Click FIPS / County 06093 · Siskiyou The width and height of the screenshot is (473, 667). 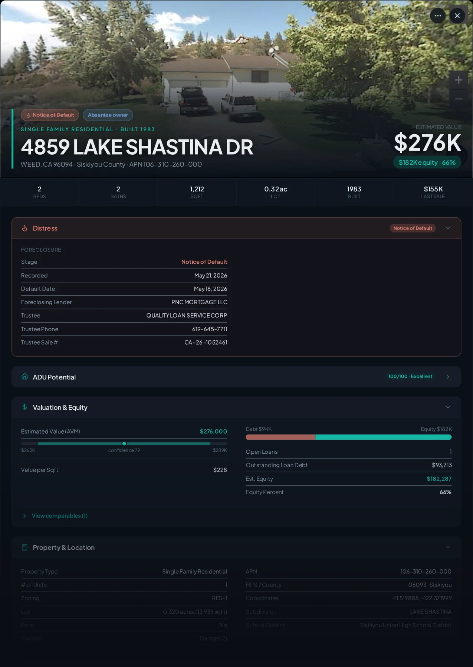tap(430, 585)
